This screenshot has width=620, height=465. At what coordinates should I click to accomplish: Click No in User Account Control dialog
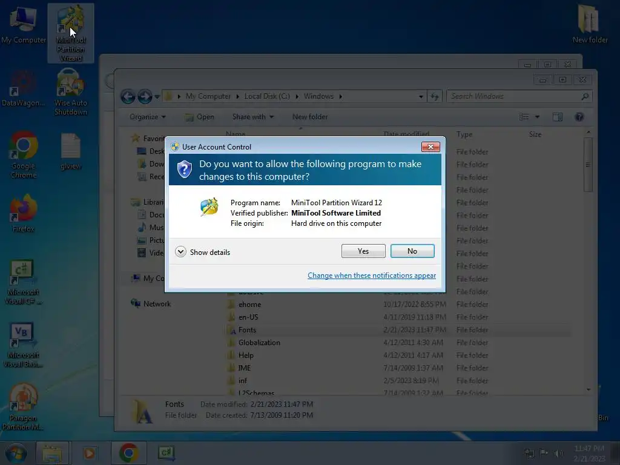(x=412, y=251)
